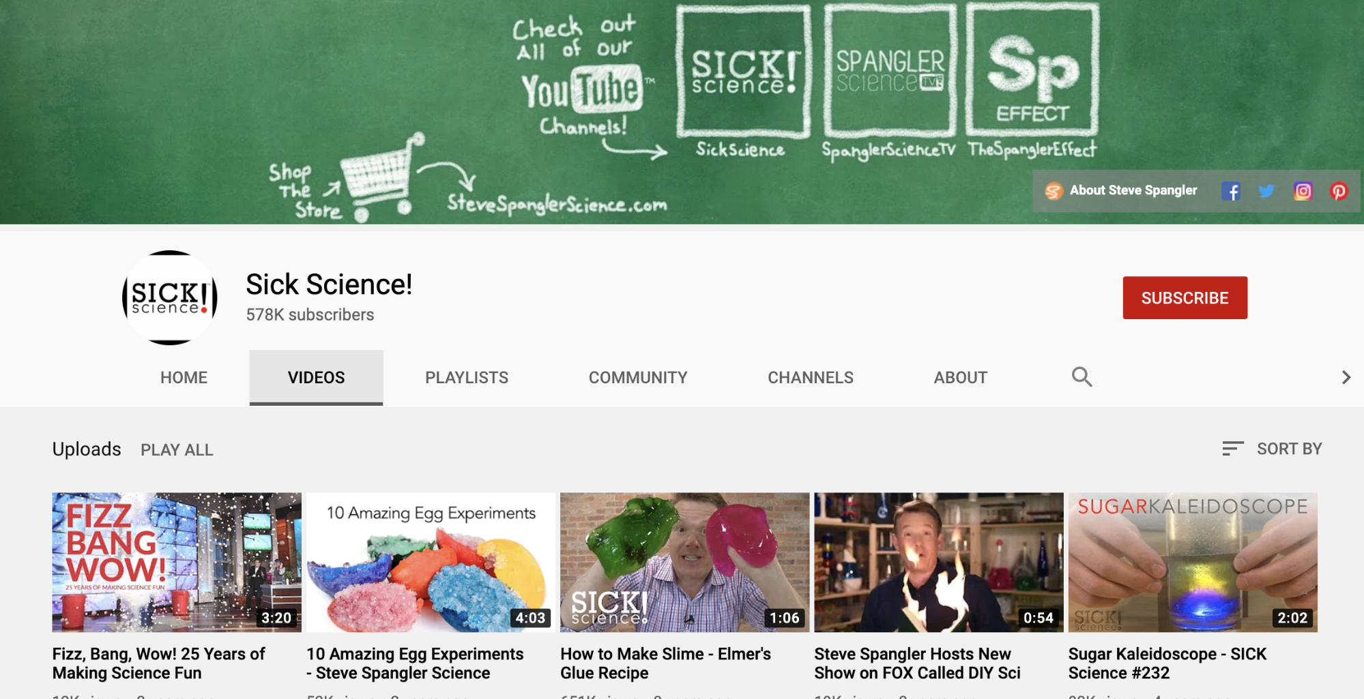Open the Playlists tab
Image resolution: width=1364 pixels, height=699 pixels.
(467, 378)
